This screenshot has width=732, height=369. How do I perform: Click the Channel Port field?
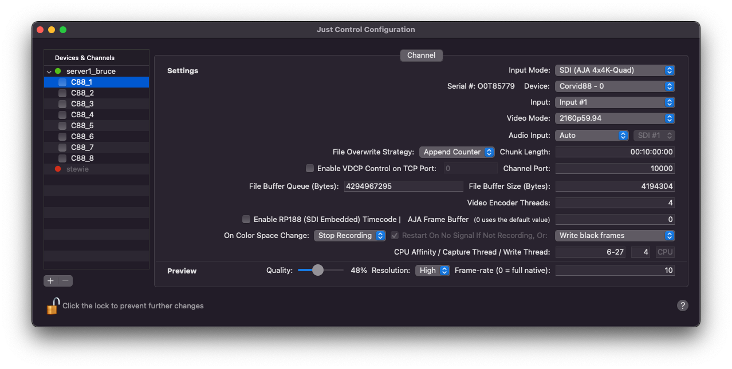[615, 169]
